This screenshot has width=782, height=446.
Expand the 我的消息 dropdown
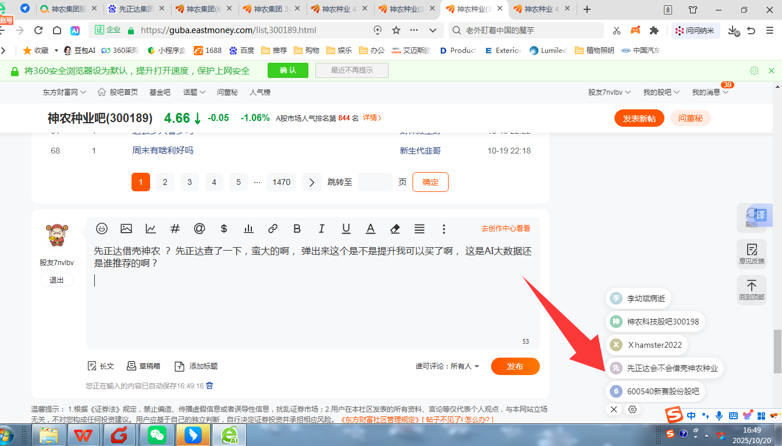point(710,92)
